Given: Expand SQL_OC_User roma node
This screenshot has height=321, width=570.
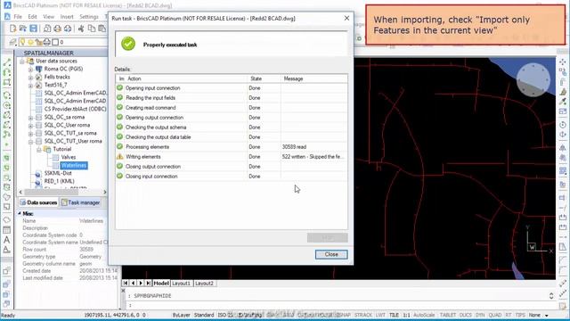Looking at the screenshot, I should [30, 125].
